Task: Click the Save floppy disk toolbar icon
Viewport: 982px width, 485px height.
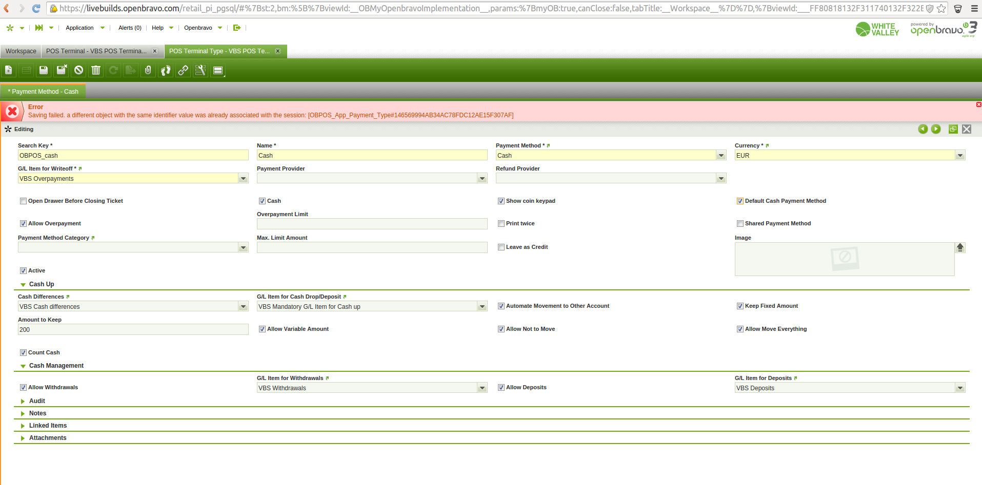Action: pos(44,70)
